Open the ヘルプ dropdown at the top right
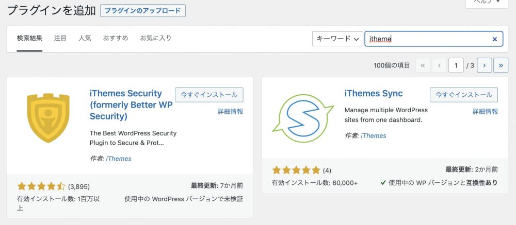The width and height of the screenshot is (516, 225). [487, 3]
